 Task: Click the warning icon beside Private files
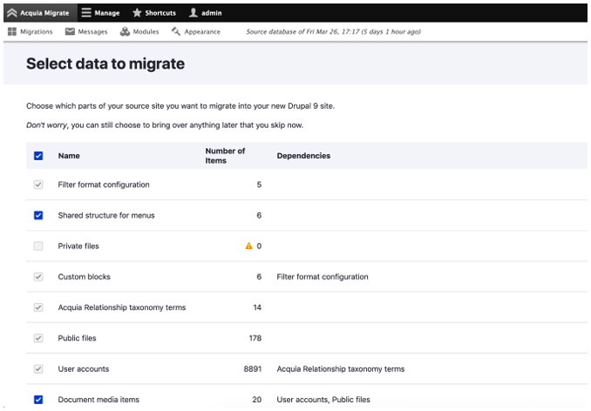[x=249, y=246]
